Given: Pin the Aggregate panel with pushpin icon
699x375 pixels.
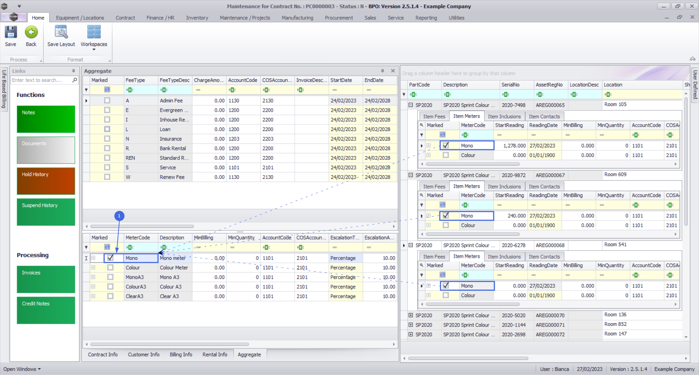Looking at the screenshot, I should click(382, 71).
